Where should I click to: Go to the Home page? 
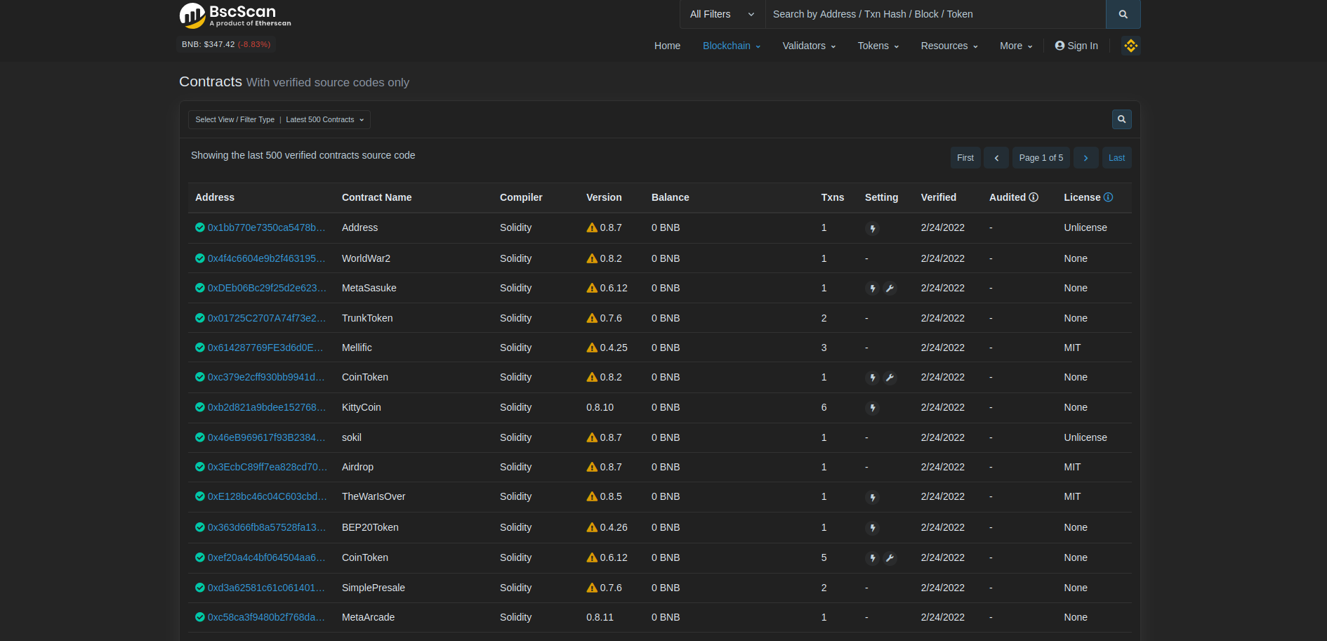667,46
